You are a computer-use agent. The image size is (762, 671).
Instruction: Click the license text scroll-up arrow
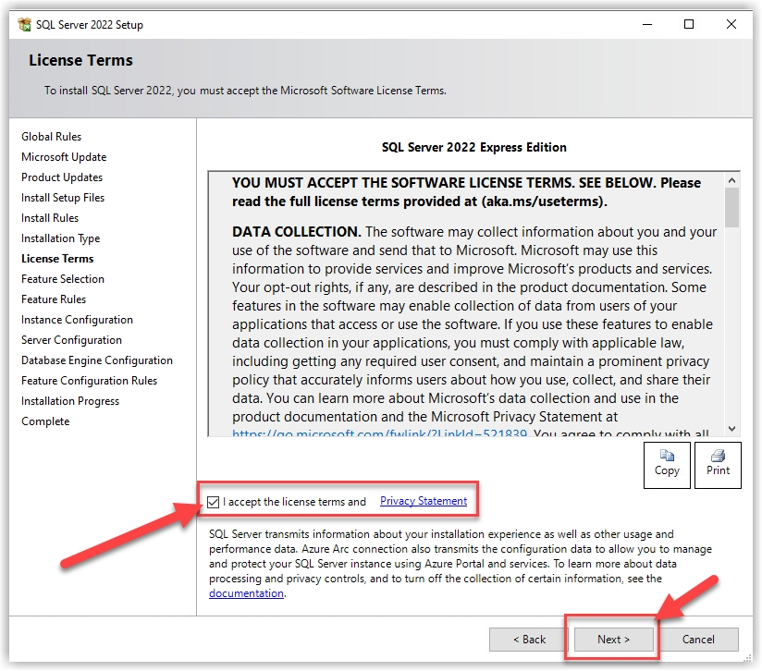tap(731, 180)
